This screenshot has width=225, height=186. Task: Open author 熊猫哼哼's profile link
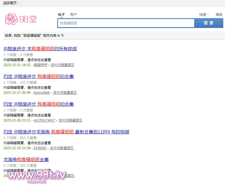pos(40,65)
